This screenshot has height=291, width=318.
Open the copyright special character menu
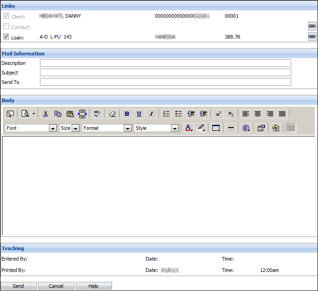(246, 128)
